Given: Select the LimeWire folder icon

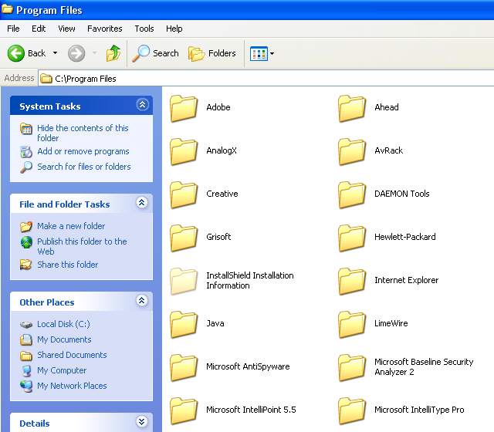Looking at the screenshot, I should pyautogui.click(x=353, y=324).
